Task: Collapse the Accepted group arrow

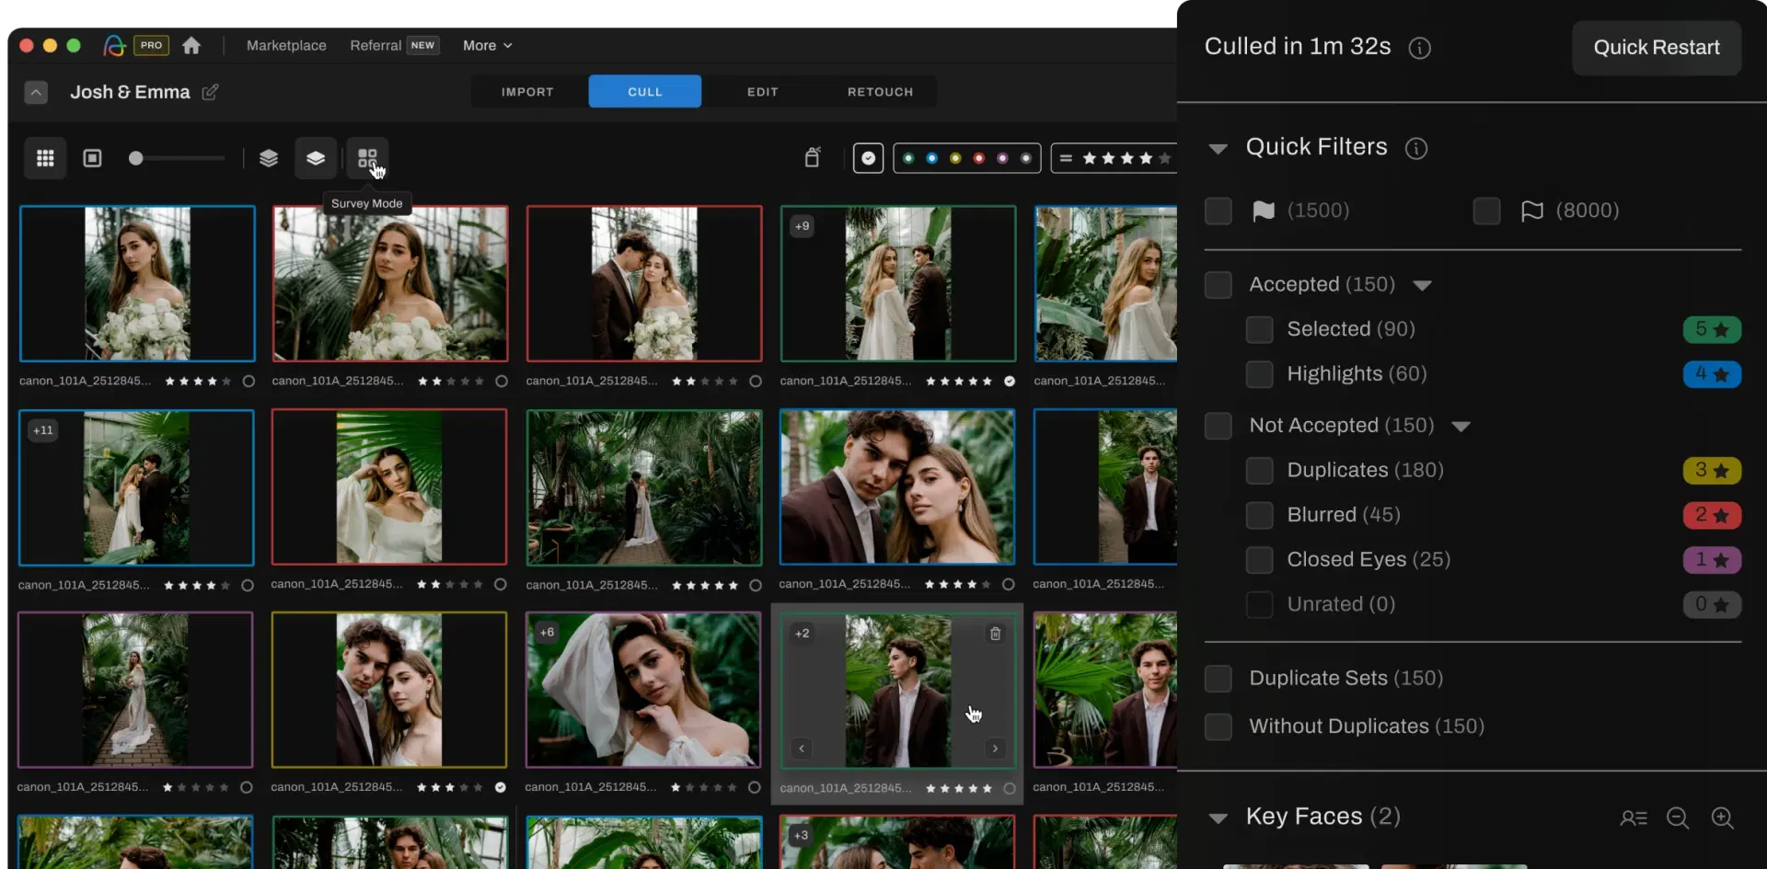Action: point(1422,285)
